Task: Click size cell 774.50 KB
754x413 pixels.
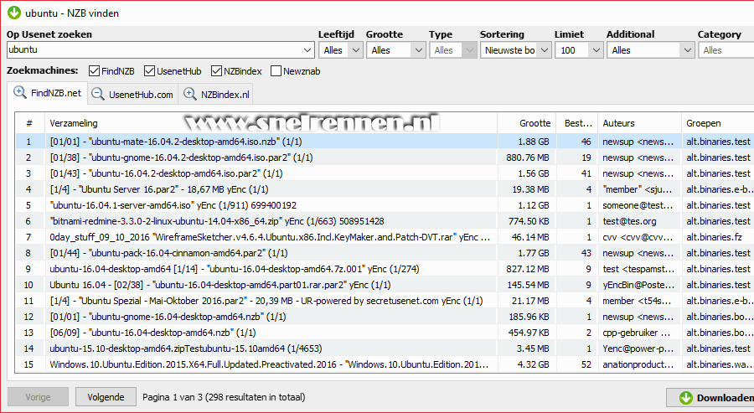Action: [x=529, y=221]
